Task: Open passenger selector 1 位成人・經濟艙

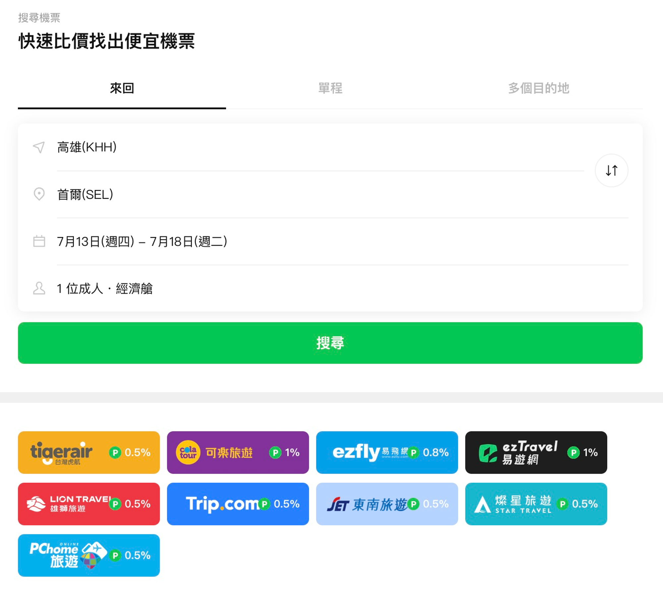Action: 343,289
